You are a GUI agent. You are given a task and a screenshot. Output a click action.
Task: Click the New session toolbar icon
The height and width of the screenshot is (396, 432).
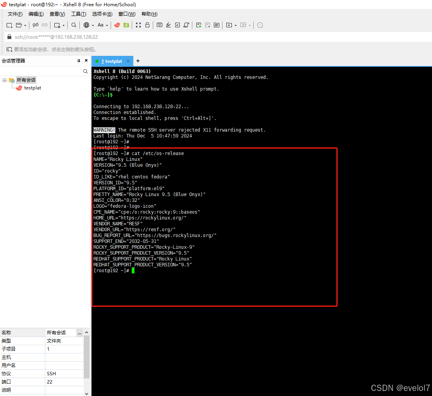click(9, 25)
